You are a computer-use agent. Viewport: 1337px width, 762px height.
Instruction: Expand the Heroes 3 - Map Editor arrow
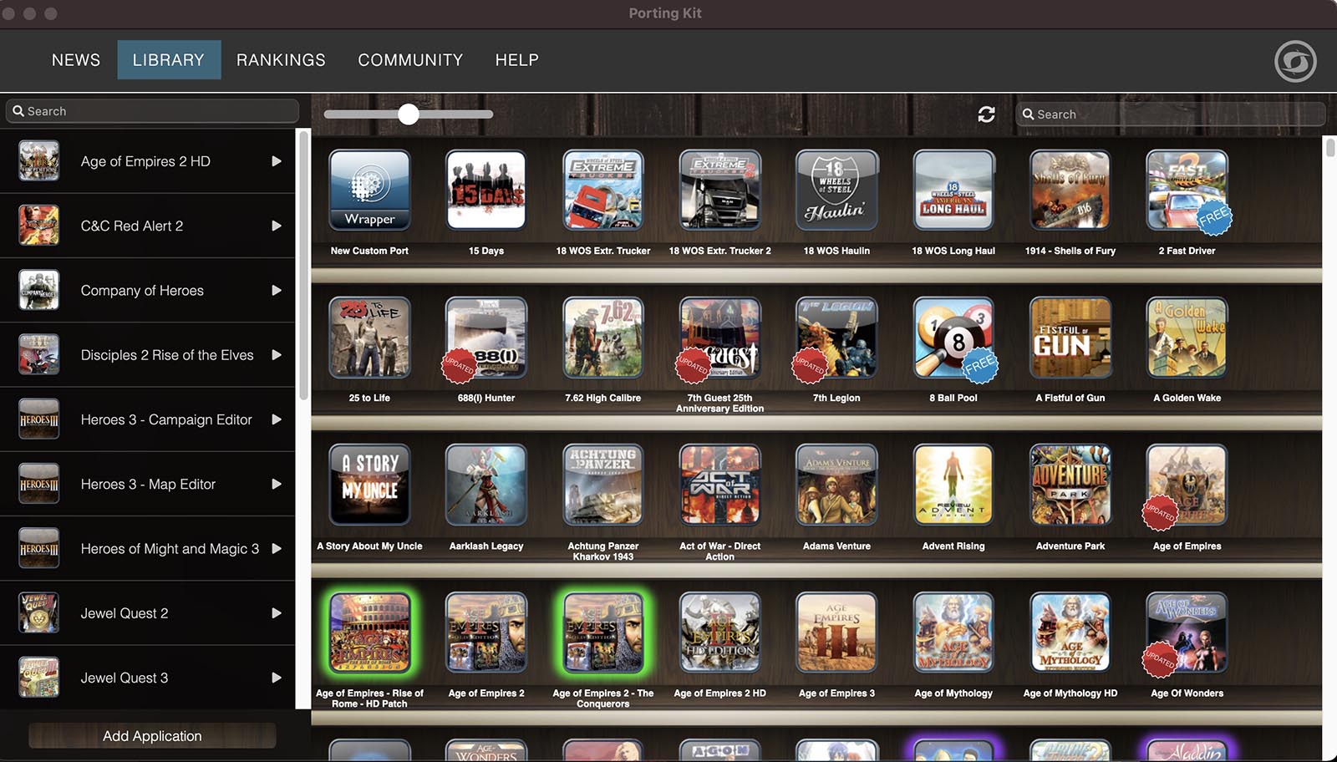pyautogui.click(x=276, y=485)
